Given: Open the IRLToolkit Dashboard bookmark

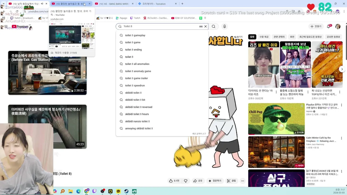Looking at the screenshot, I should (156, 18).
